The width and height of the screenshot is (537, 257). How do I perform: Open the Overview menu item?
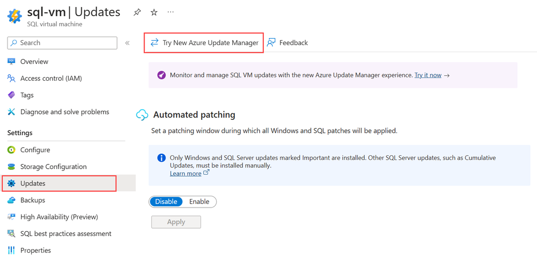pos(34,62)
